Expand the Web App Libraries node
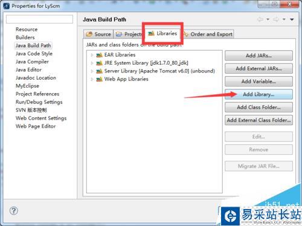302x226 pixels. 92,79
